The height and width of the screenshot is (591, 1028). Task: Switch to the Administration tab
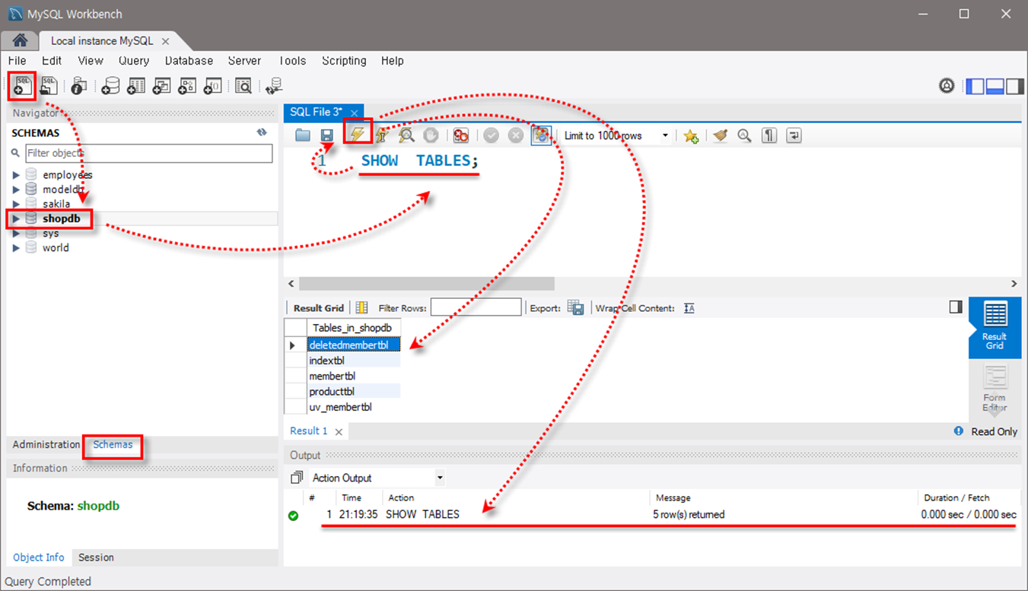pos(46,444)
